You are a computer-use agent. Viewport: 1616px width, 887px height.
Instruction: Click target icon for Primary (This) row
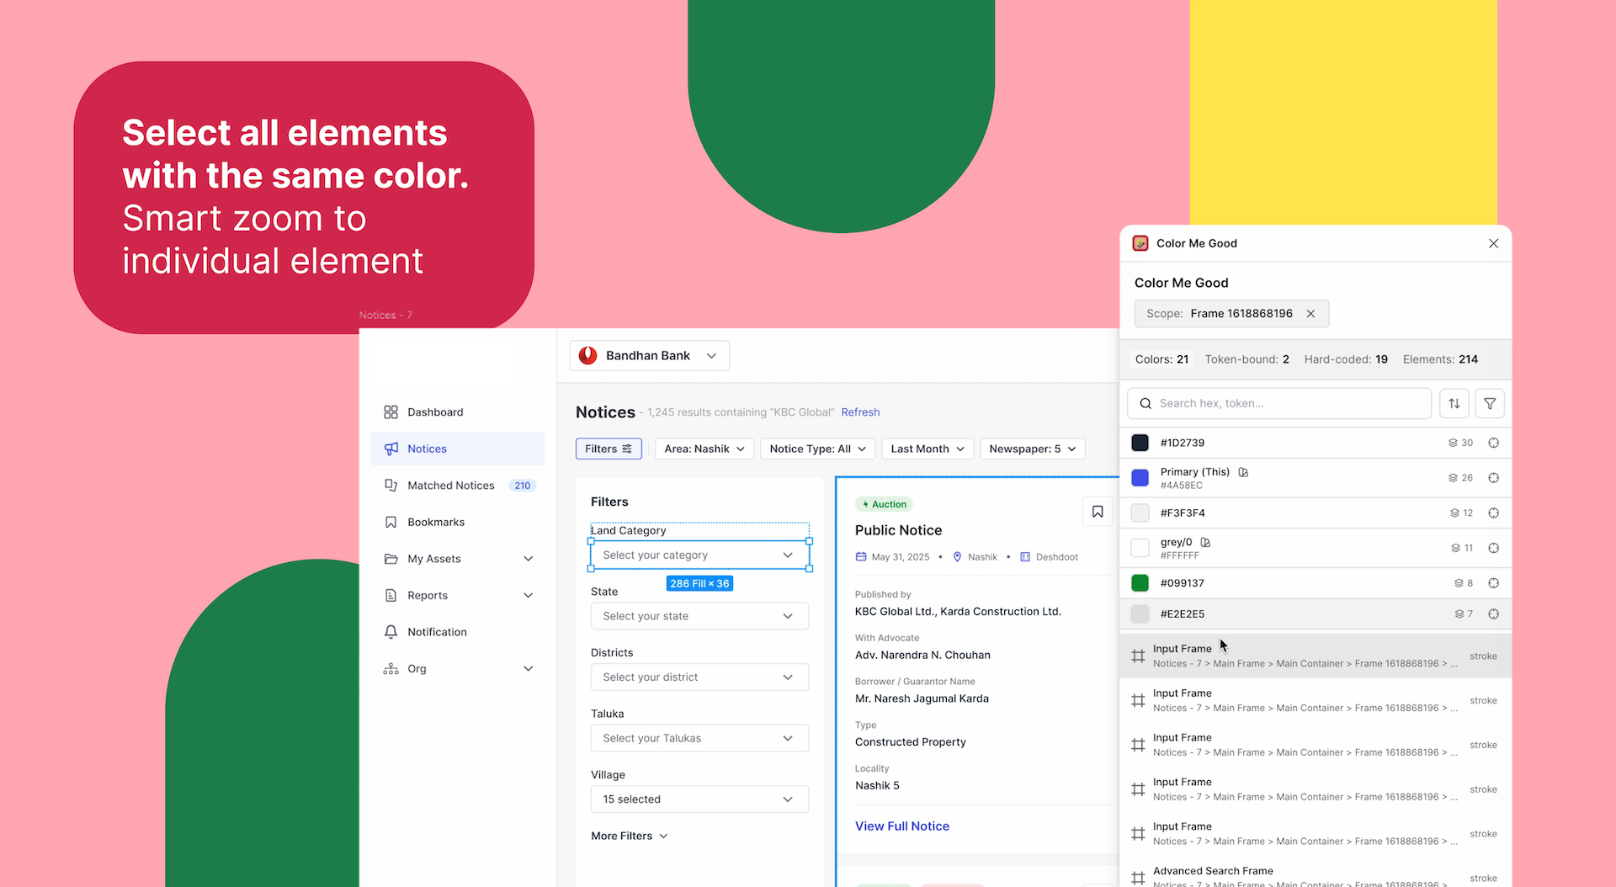point(1493,478)
